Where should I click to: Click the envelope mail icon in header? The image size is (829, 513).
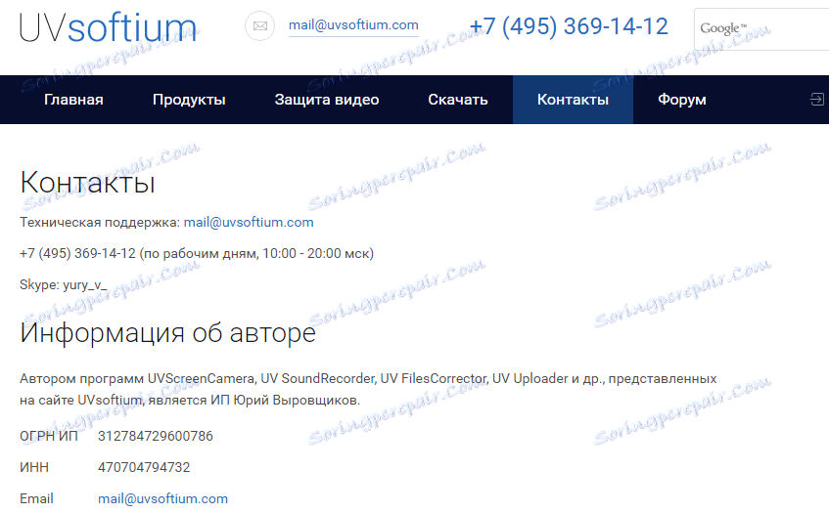click(x=259, y=25)
